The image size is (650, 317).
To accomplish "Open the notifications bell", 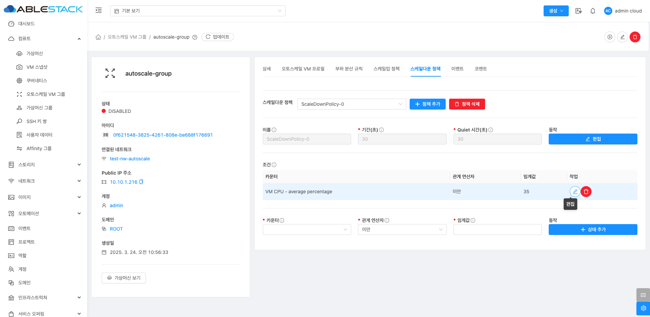I will click(593, 11).
